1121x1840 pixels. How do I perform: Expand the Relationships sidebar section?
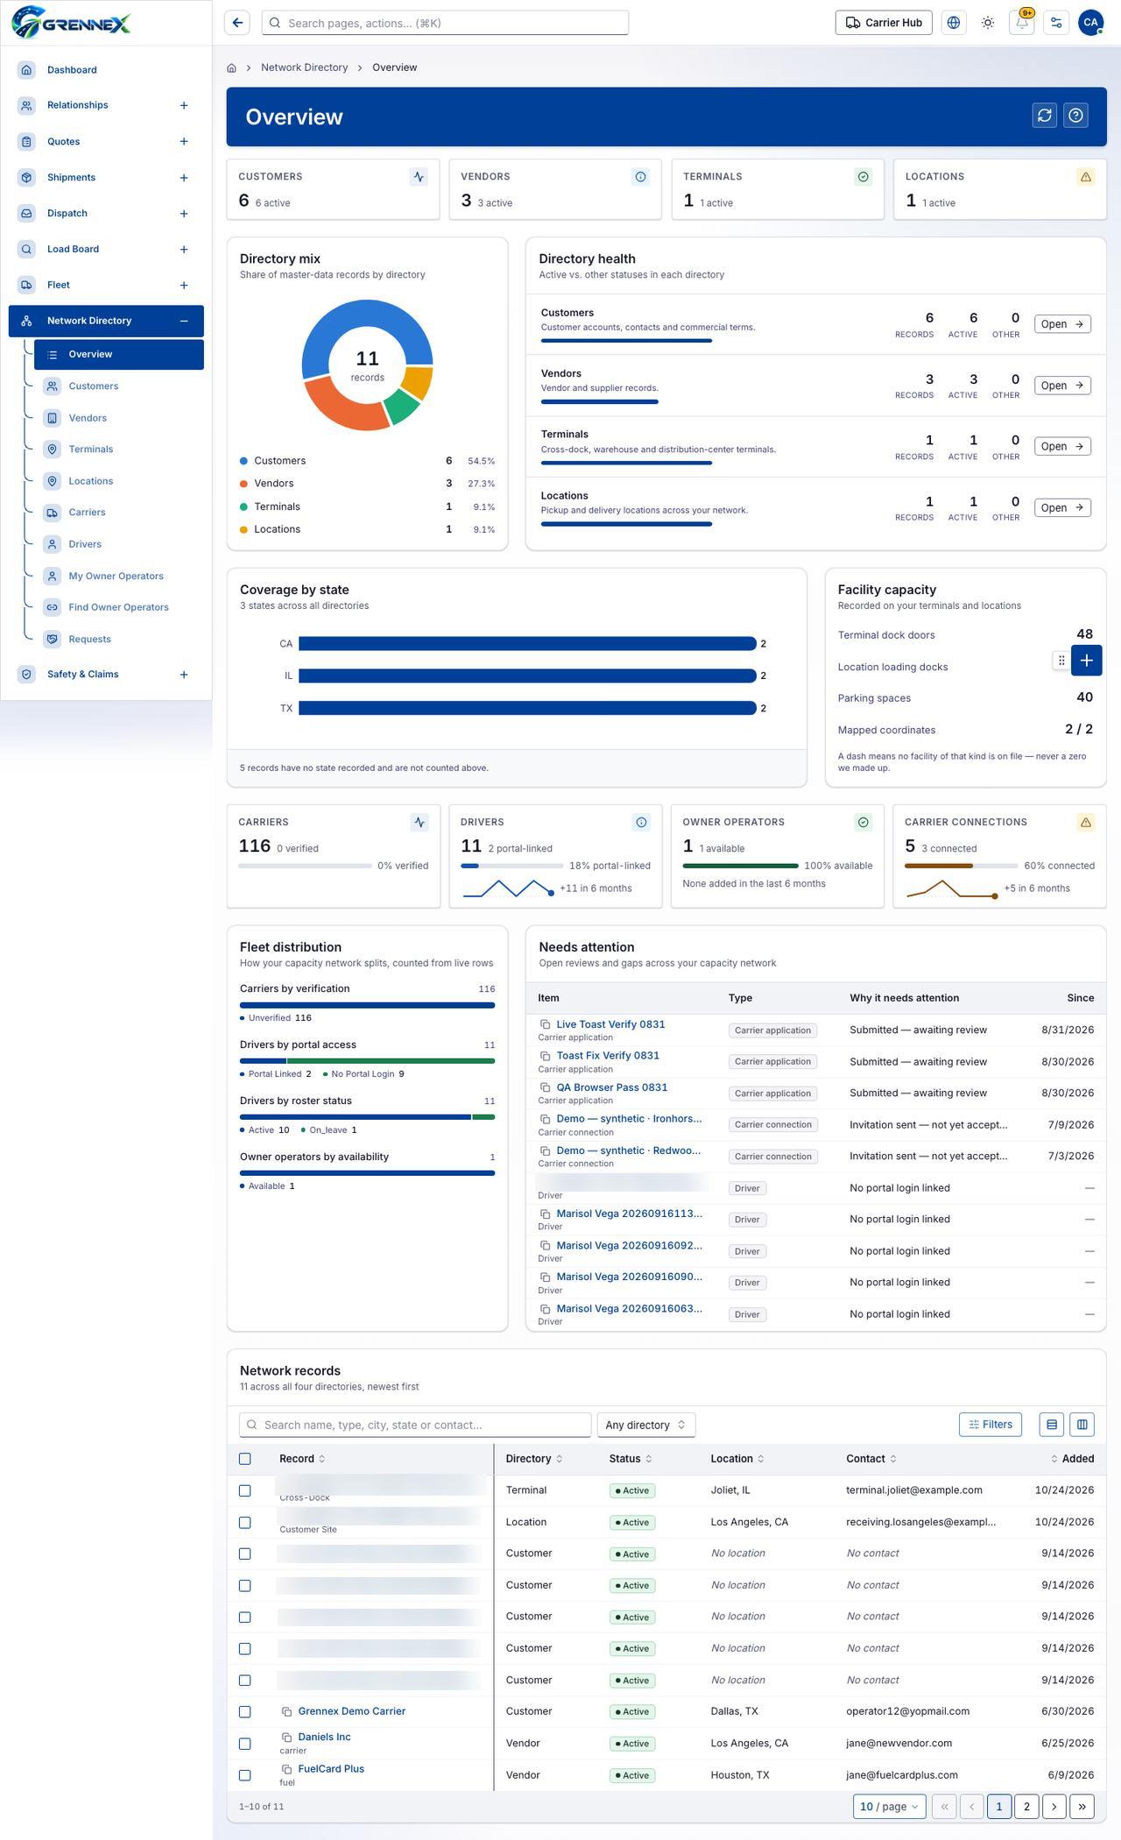click(184, 105)
